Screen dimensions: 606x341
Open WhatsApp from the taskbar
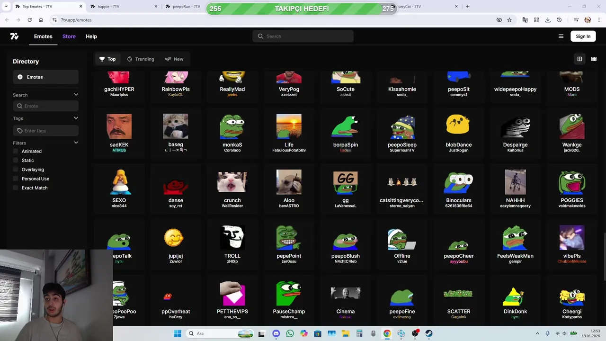click(x=290, y=333)
